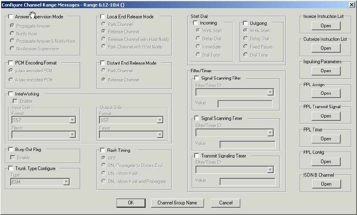The height and width of the screenshot is (215, 357).
Task: Enable the Incoming Start Dial checkbox
Action: point(195,23)
